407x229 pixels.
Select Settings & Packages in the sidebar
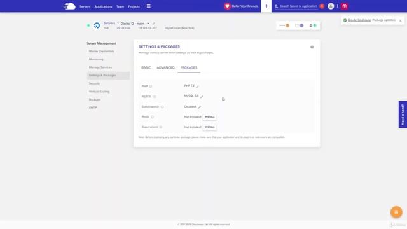[108, 76]
